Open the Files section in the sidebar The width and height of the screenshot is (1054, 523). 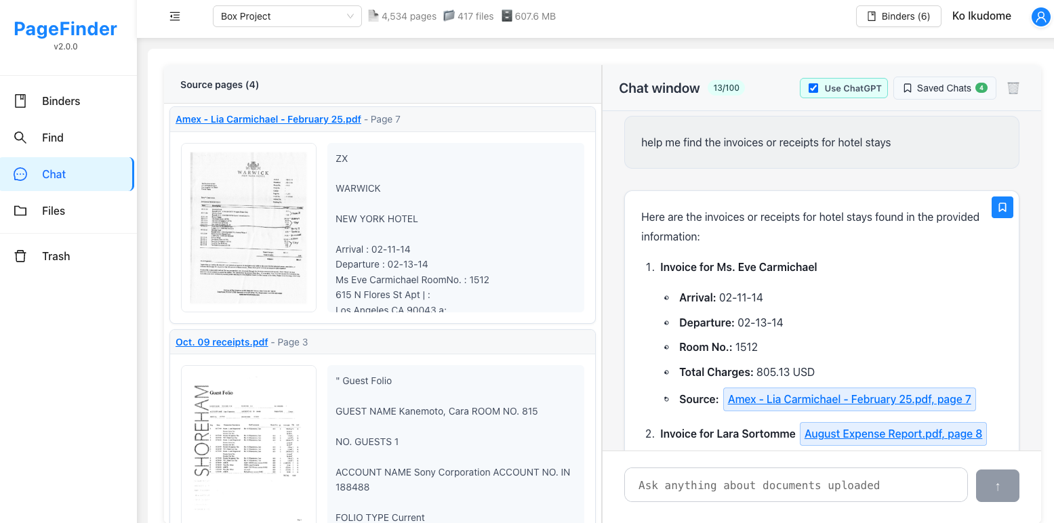click(54, 211)
